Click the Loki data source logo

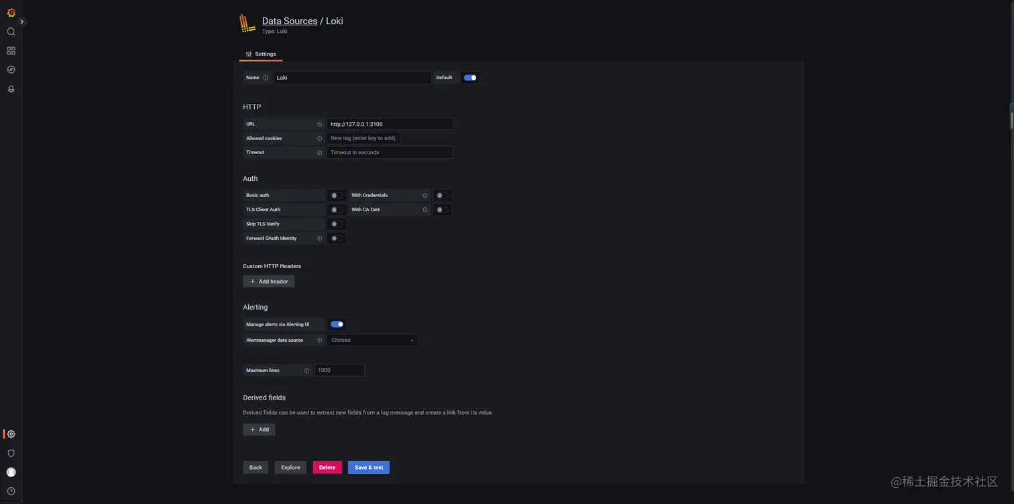point(247,23)
